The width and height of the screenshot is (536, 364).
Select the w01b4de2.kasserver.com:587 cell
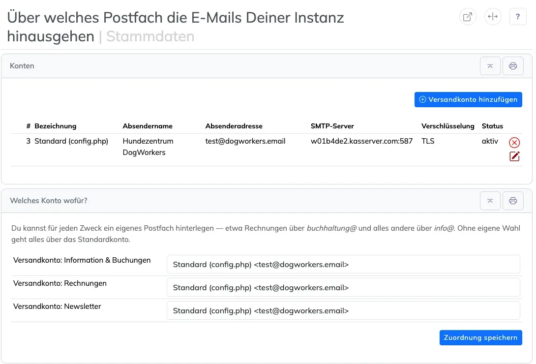pyautogui.click(x=361, y=141)
